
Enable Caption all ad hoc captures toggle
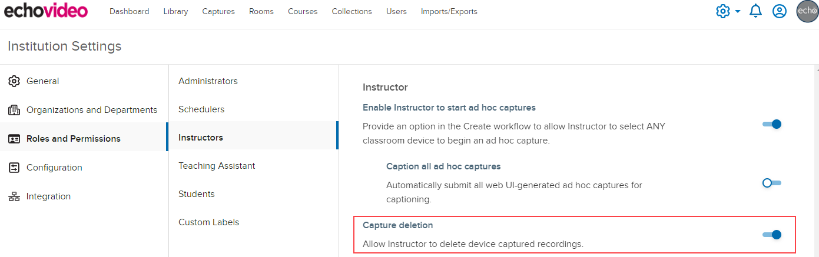pyautogui.click(x=771, y=183)
